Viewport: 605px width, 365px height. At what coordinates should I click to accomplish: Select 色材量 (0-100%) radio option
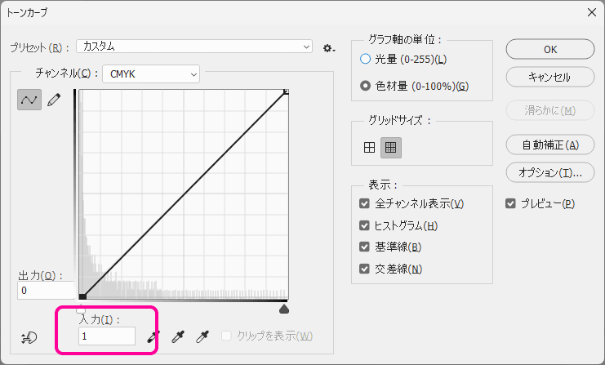tap(365, 86)
